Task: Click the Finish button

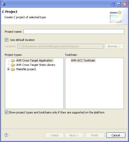Action: pyautogui.click(x=95, y=135)
